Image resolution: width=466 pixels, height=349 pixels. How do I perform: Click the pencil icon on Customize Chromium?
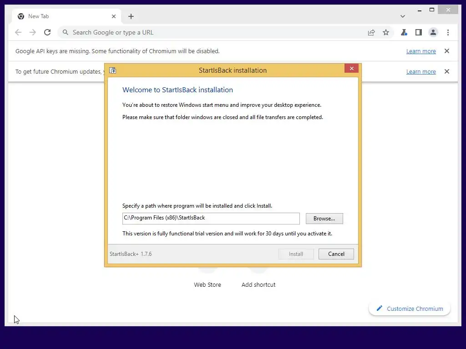[379, 309]
